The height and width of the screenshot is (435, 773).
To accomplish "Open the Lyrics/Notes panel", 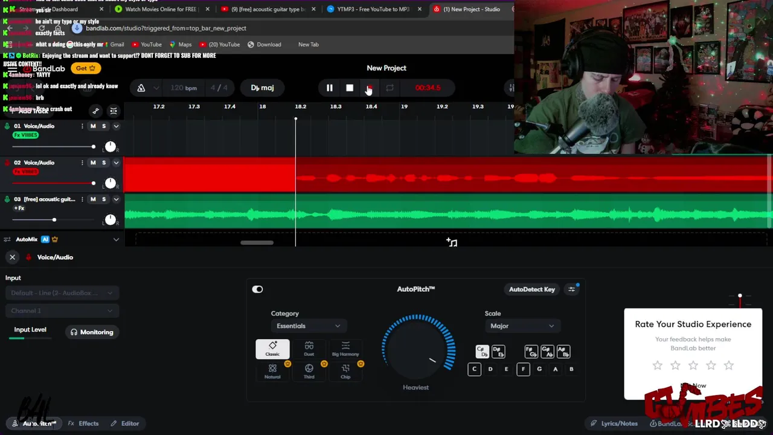I will 614,424.
